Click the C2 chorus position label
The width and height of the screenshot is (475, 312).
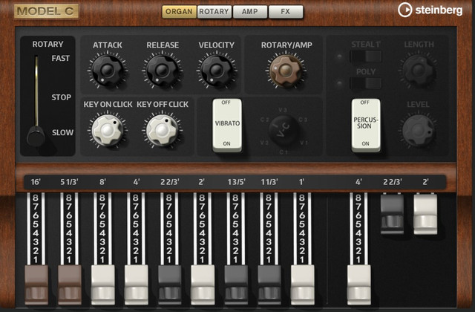(x=265, y=120)
